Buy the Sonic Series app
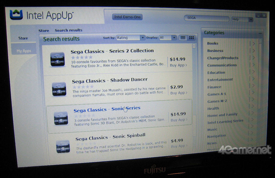Screen dimensions: 275x178 (x=179, y=120)
